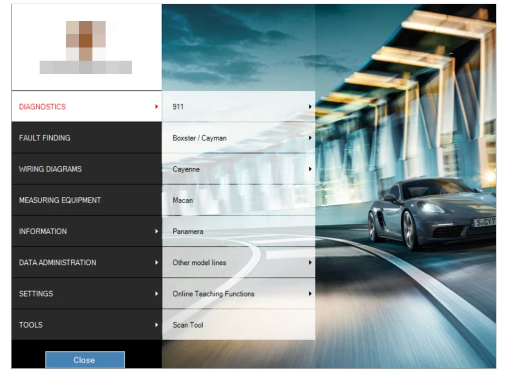Open the TOOLS menu entry
Screen dimensions: 507x374
86,324
